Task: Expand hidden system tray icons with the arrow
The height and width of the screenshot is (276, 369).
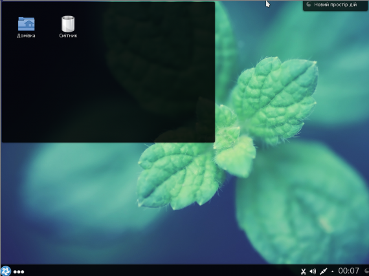Action: click(x=332, y=271)
